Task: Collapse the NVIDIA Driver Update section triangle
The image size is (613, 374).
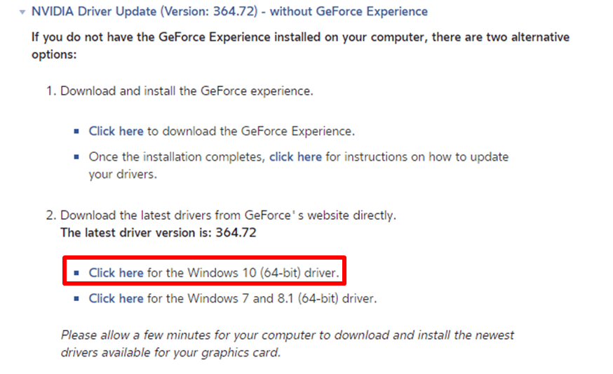Action: pos(23,12)
